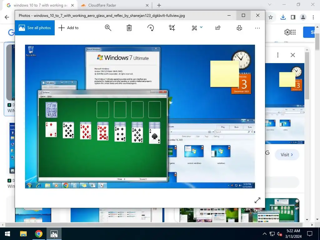Enter fullscreen with the diagonal arrows icon
The width and height of the screenshot is (320, 240).
257,200
